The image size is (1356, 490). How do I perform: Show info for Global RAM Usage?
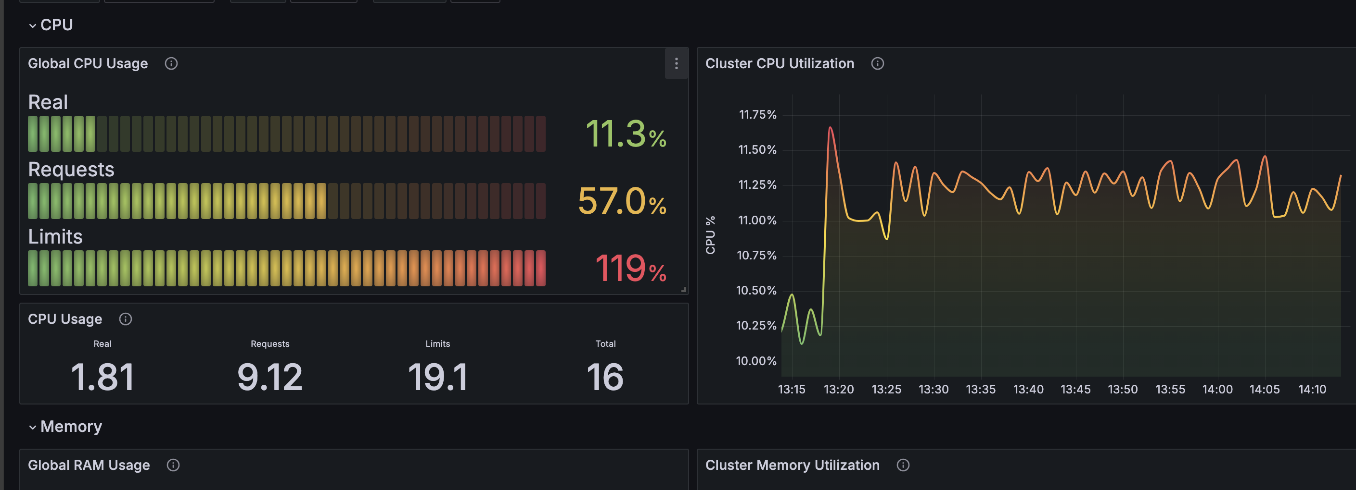click(173, 465)
